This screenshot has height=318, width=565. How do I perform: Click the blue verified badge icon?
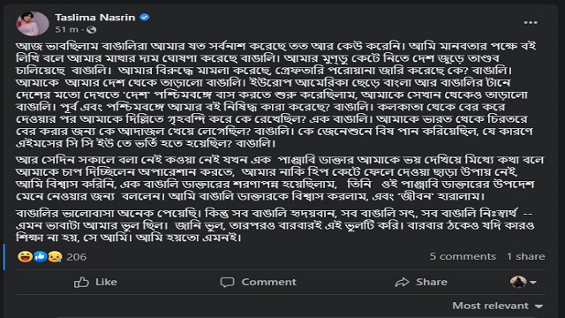[145, 17]
